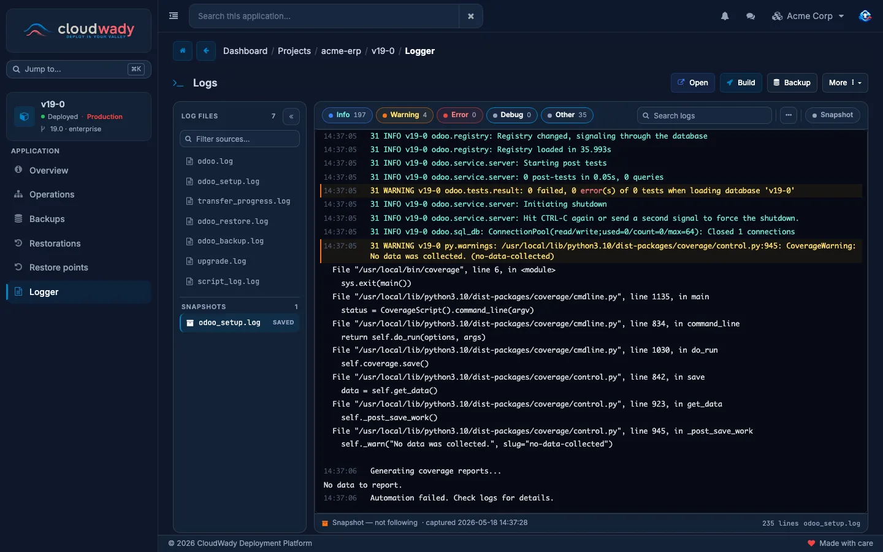Go back using the arrow icon button

(206, 51)
